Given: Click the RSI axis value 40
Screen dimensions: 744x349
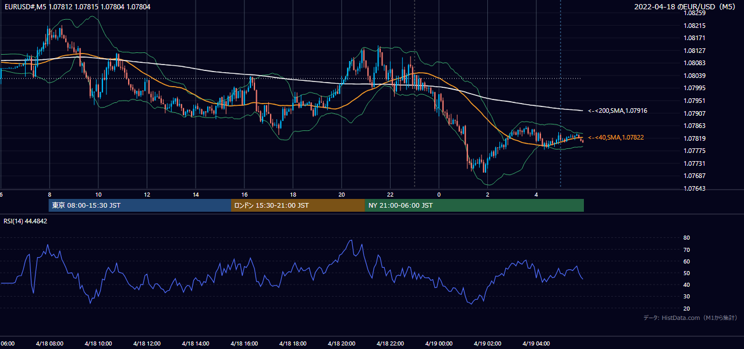Looking at the screenshot, I should coord(686,285).
